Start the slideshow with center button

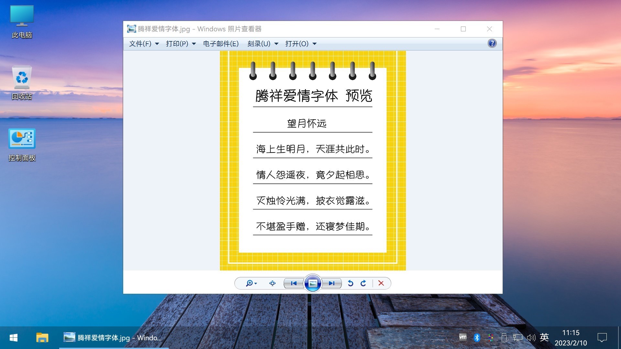(312, 283)
